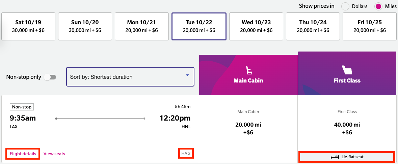Viewport: 398px width, 164px height.
Task: Switch to Mon 10/21 fares
Action: pyautogui.click(x=142, y=26)
